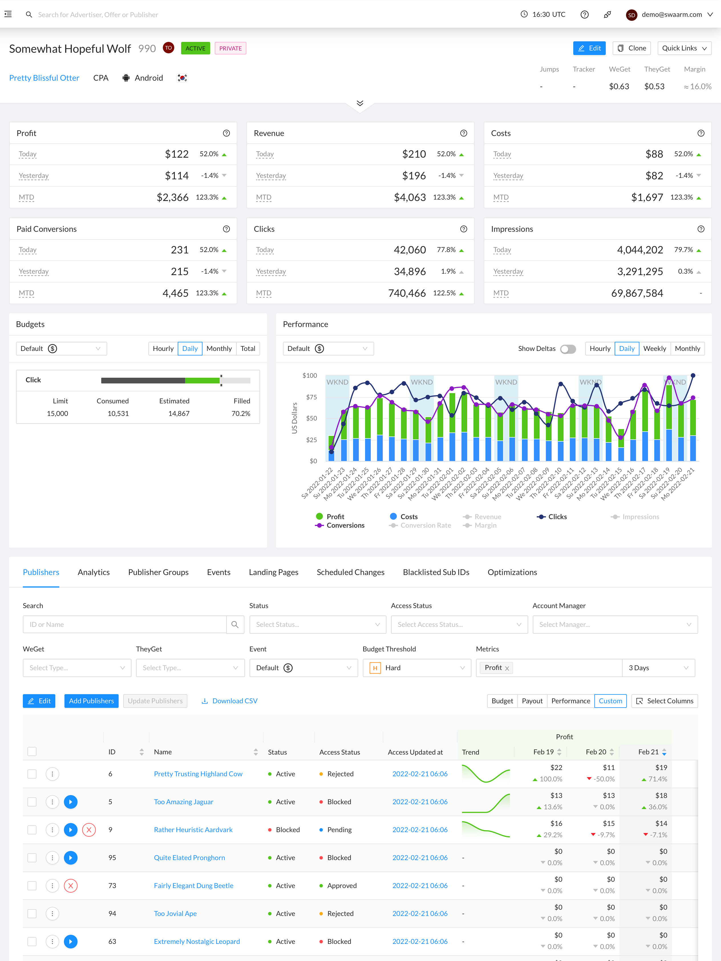Click the Download CSV icon

coord(205,700)
